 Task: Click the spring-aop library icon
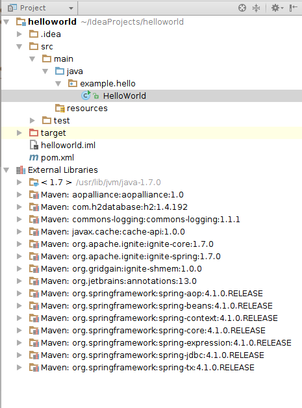tap(34, 294)
